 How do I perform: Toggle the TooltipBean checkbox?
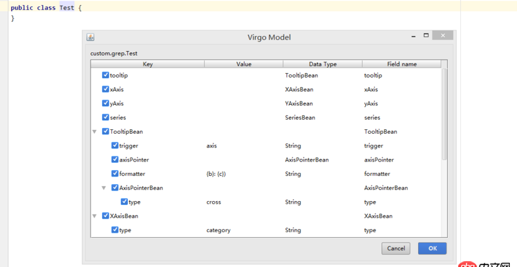tap(105, 131)
